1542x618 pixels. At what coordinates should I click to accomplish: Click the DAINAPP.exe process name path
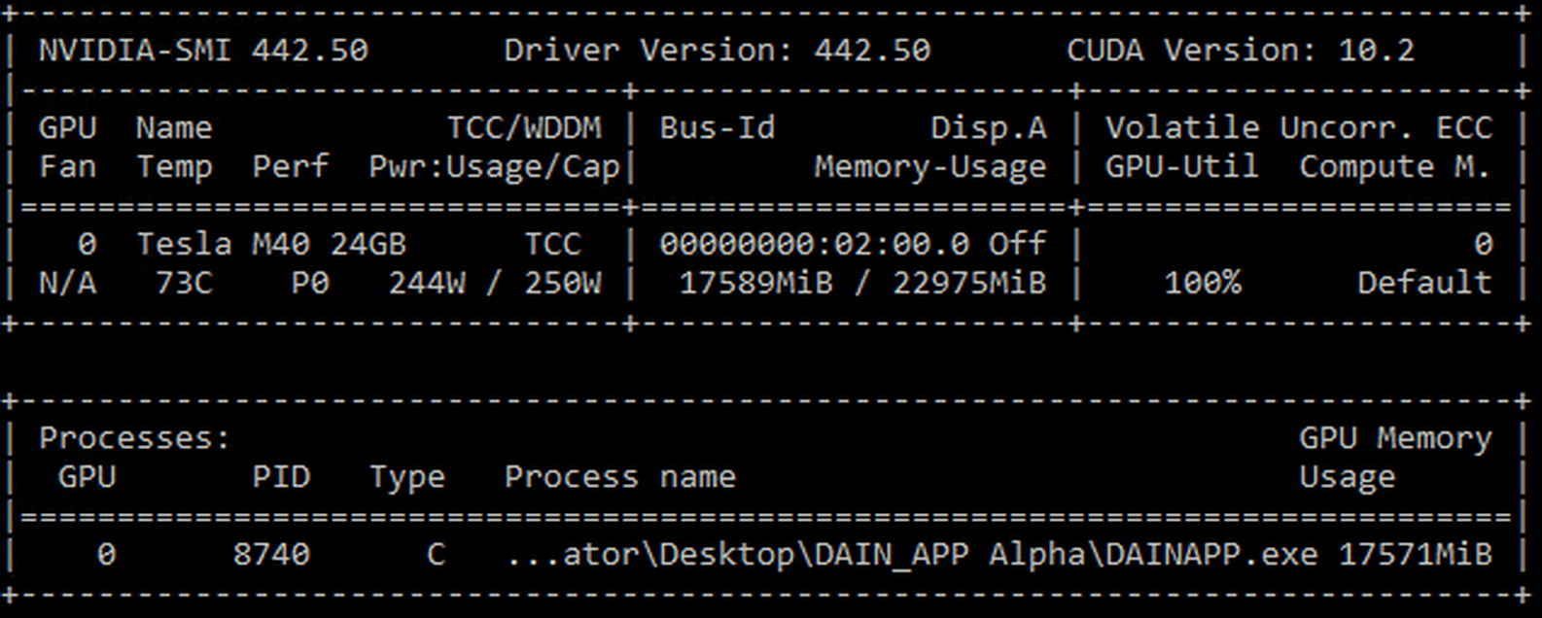pyautogui.click(x=912, y=555)
